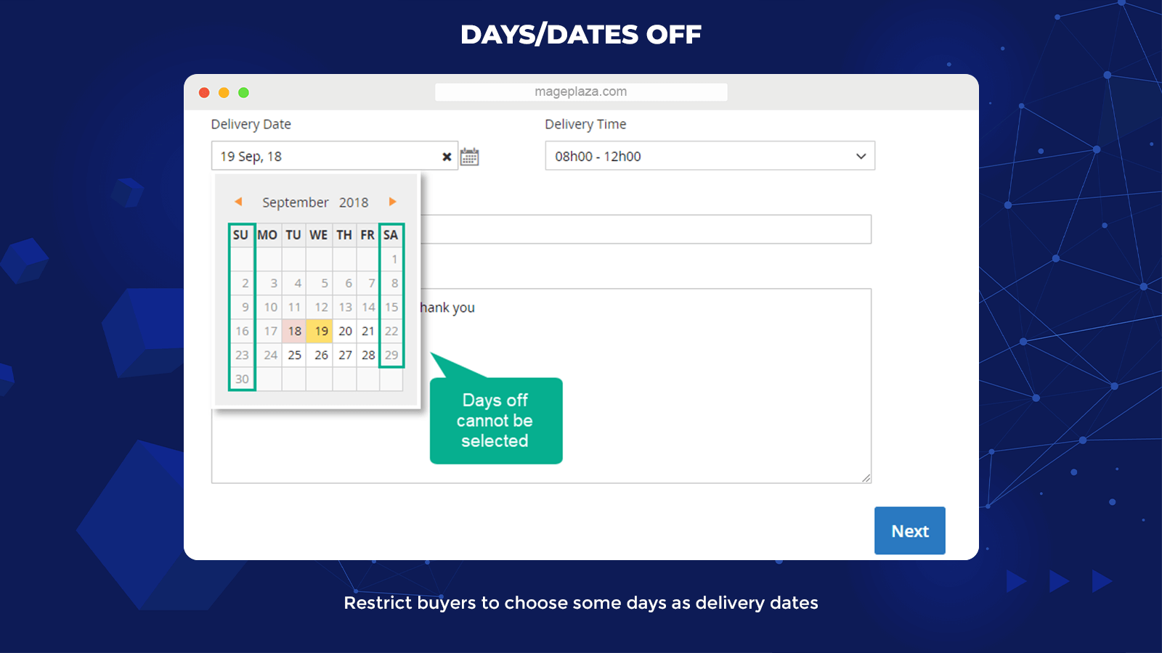Select September 19 in the calendar

(320, 331)
